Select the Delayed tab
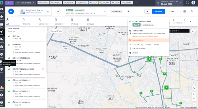This screenshot has height=109, width=198. [91, 21]
